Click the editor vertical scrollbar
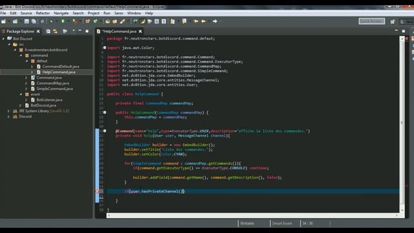The width and height of the screenshot is (414, 233). click(x=402, y=124)
